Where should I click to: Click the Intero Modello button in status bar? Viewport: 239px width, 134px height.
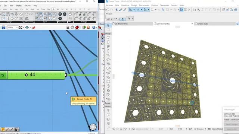[x=215, y=129]
